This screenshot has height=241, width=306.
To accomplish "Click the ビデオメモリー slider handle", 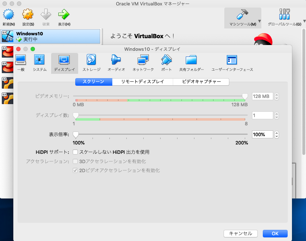I will [x=245, y=97].
